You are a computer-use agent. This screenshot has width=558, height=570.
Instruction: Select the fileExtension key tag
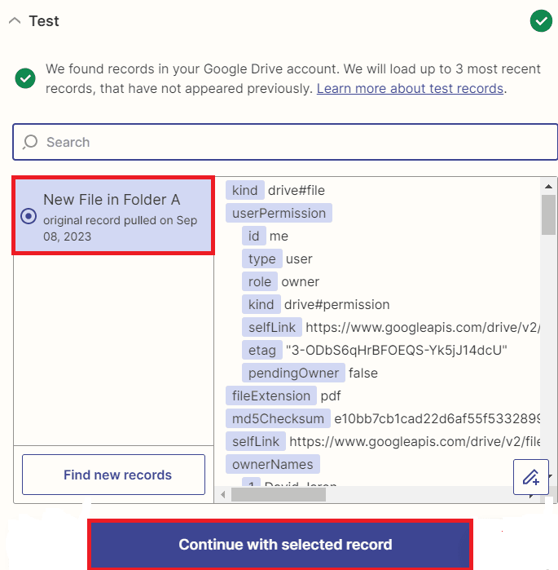click(270, 395)
